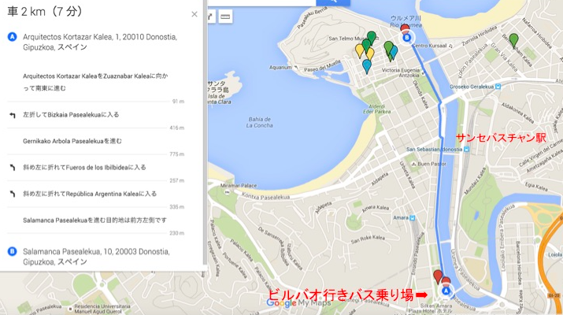563x315 pixels.
Task: Click the Amara station icon
Action: pyautogui.click(x=412, y=217)
